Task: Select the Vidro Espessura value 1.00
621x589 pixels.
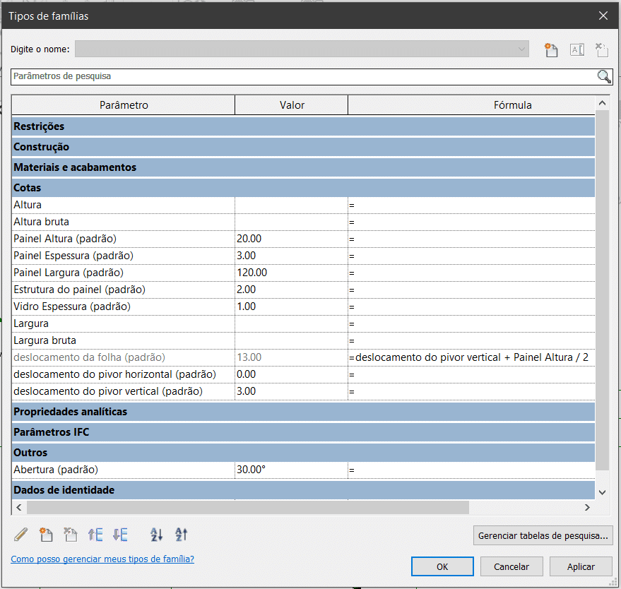Action: point(292,307)
